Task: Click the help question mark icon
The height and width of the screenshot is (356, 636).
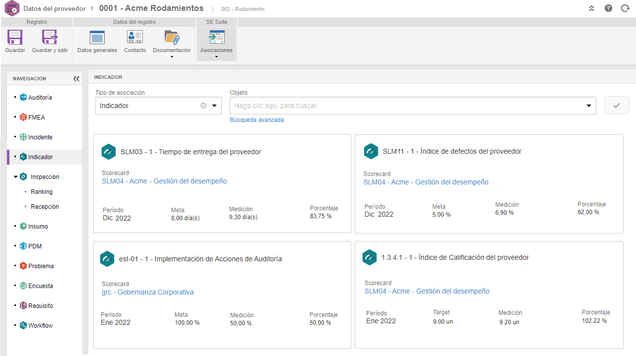Action: click(608, 8)
